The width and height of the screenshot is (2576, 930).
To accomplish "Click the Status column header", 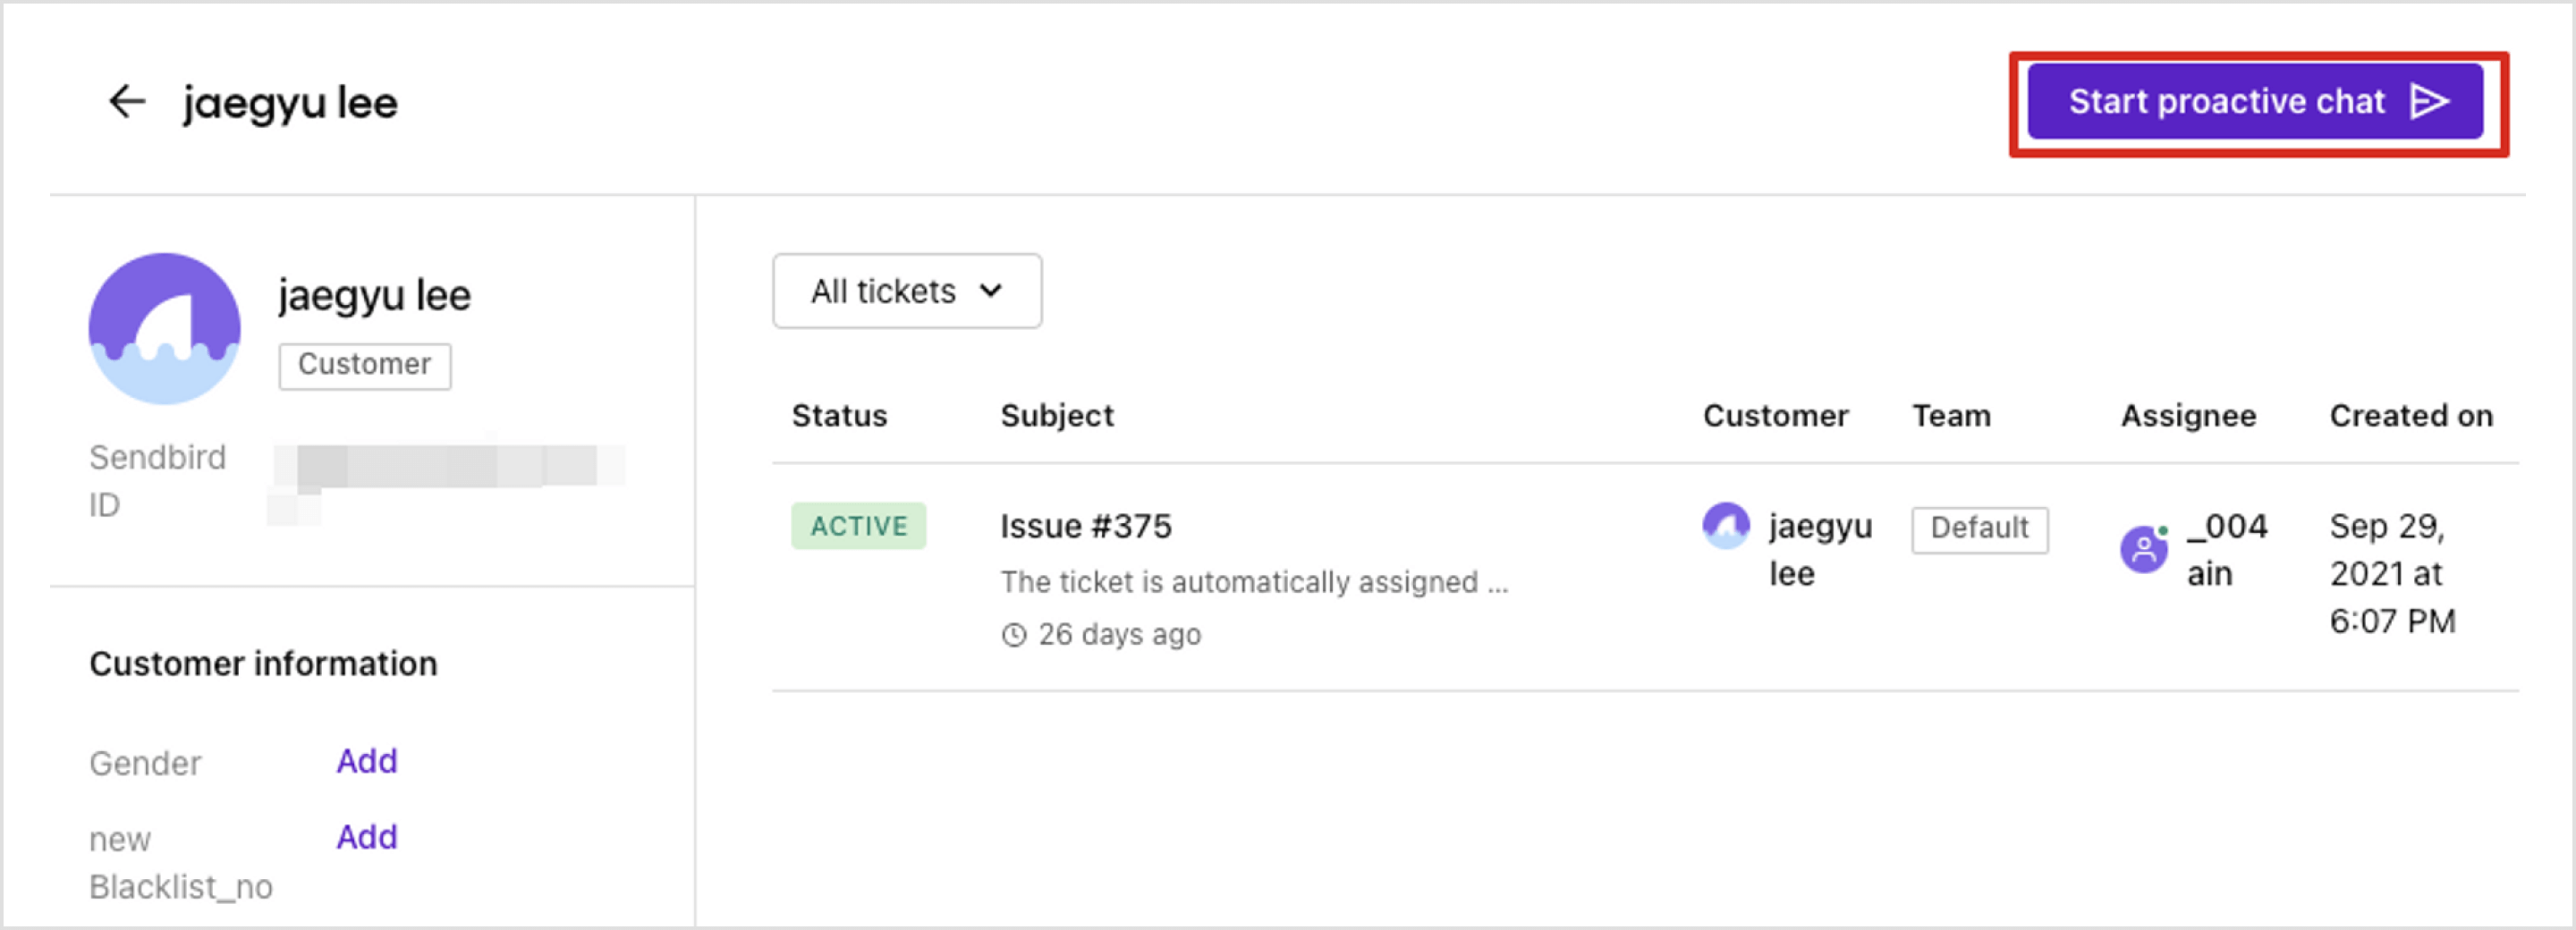I will 839,416.
